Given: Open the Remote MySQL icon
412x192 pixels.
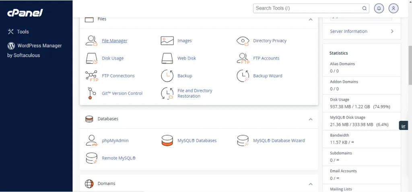Looking at the screenshot, I should (91, 158).
